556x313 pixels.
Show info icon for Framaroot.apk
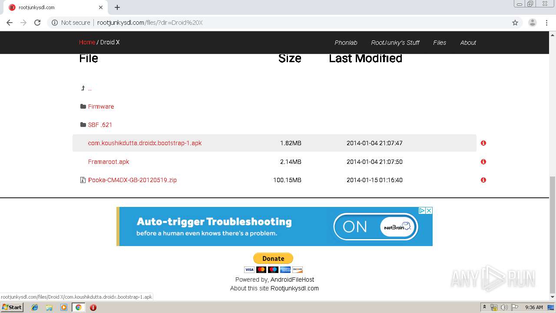[x=483, y=162]
